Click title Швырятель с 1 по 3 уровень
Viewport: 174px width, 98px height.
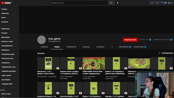coord(46,73)
